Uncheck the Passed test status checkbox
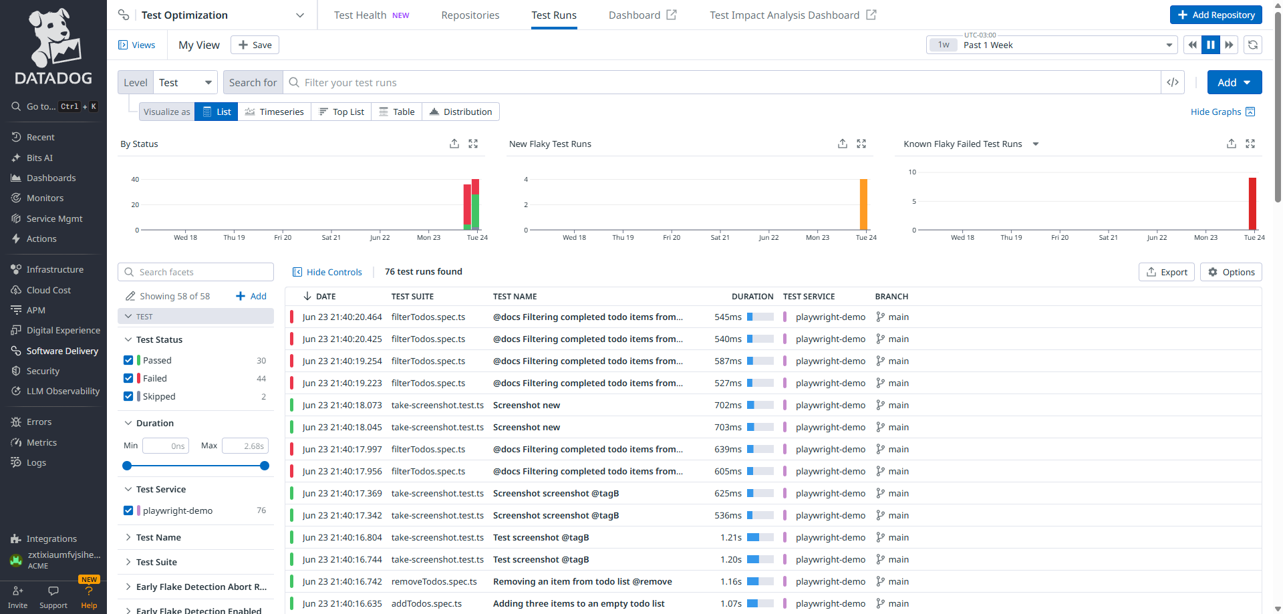This screenshot has width=1283, height=614. click(128, 360)
